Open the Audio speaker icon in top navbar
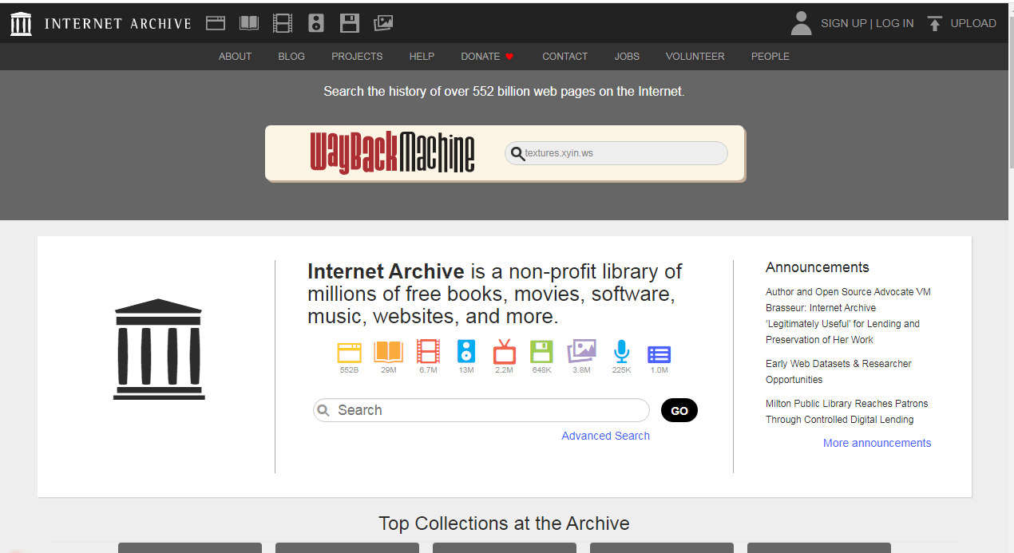This screenshot has width=1014, height=553. click(316, 23)
